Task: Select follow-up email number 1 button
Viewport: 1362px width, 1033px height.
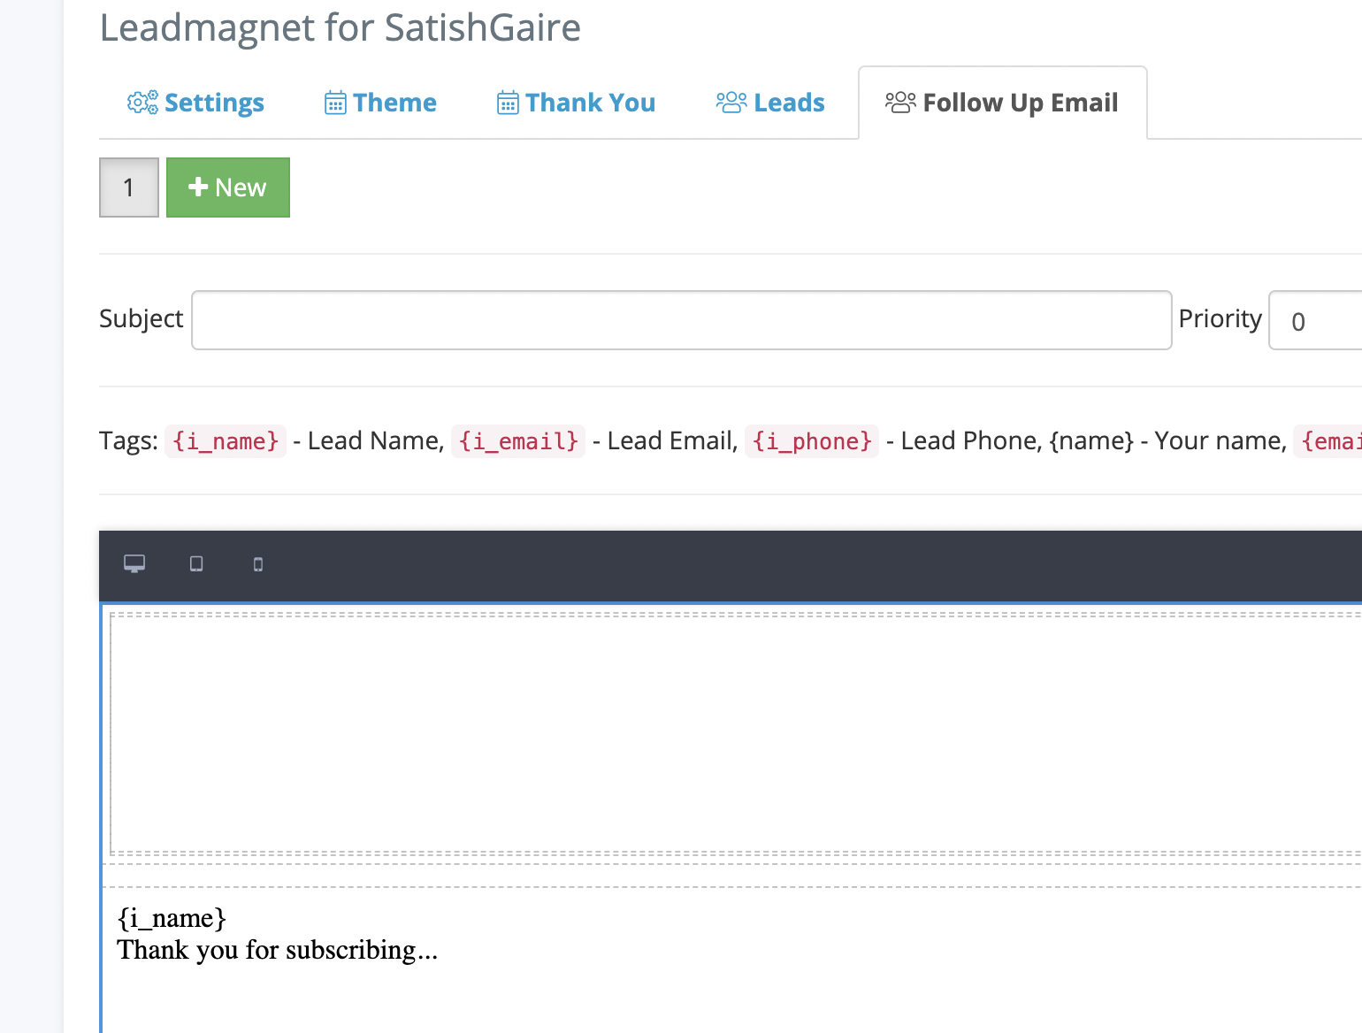Action: pos(129,187)
